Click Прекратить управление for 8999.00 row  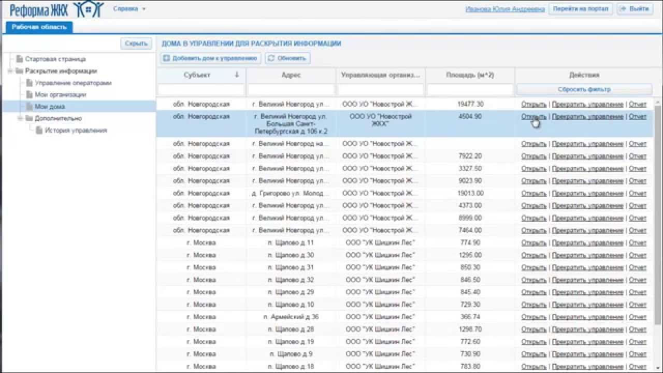588,218
